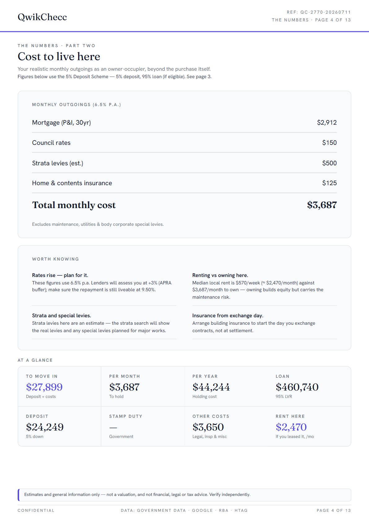Image resolution: width=369 pixels, height=522 pixels.
Task: Click the "If you leased it, /mo" caption
Action: (295, 437)
